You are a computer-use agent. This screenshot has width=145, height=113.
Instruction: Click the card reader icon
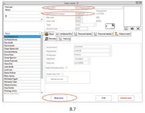tap(110, 26)
